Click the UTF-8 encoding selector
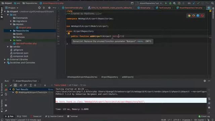This screenshot has width=215, height=121. tap(177, 120)
